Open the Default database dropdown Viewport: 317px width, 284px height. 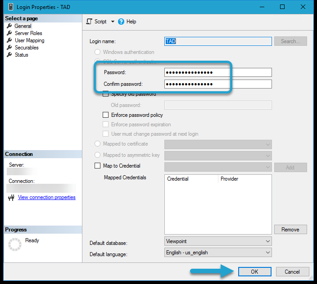[x=218, y=241]
